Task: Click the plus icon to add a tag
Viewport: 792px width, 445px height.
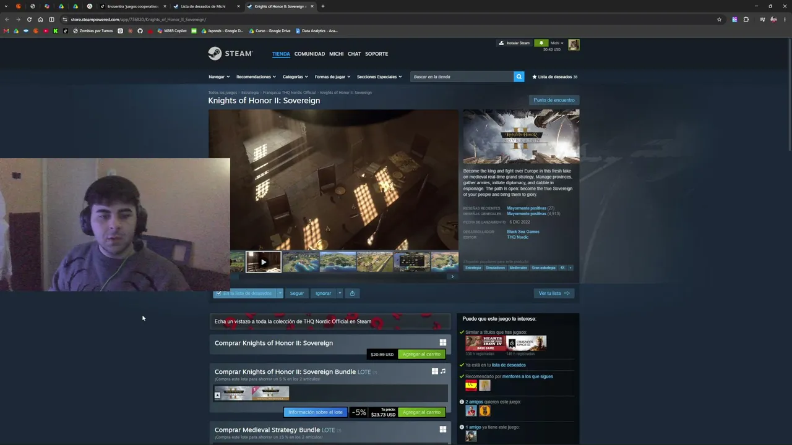Action: pyautogui.click(x=570, y=268)
